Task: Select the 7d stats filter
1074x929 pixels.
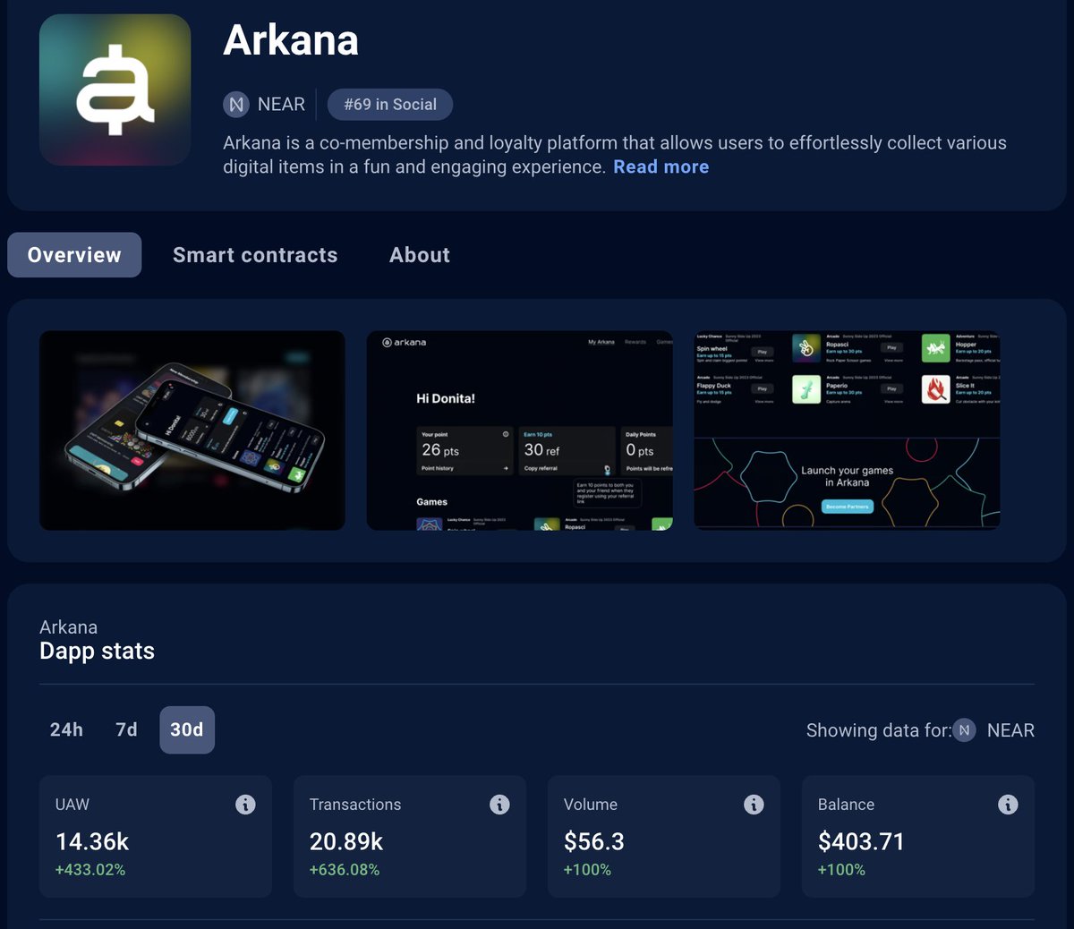Action: [x=125, y=730]
